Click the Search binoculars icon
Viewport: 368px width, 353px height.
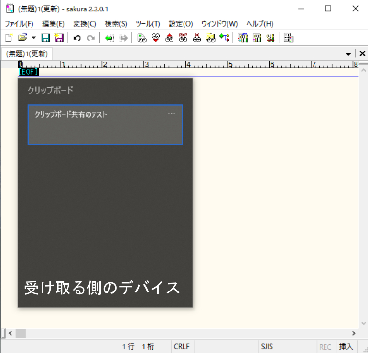pos(142,38)
